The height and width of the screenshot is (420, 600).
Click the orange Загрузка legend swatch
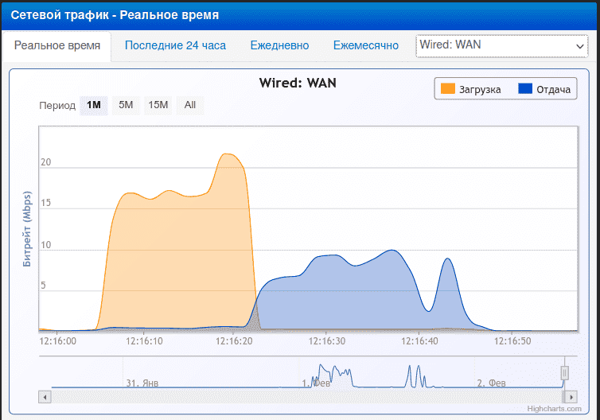(x=447, y=89)
